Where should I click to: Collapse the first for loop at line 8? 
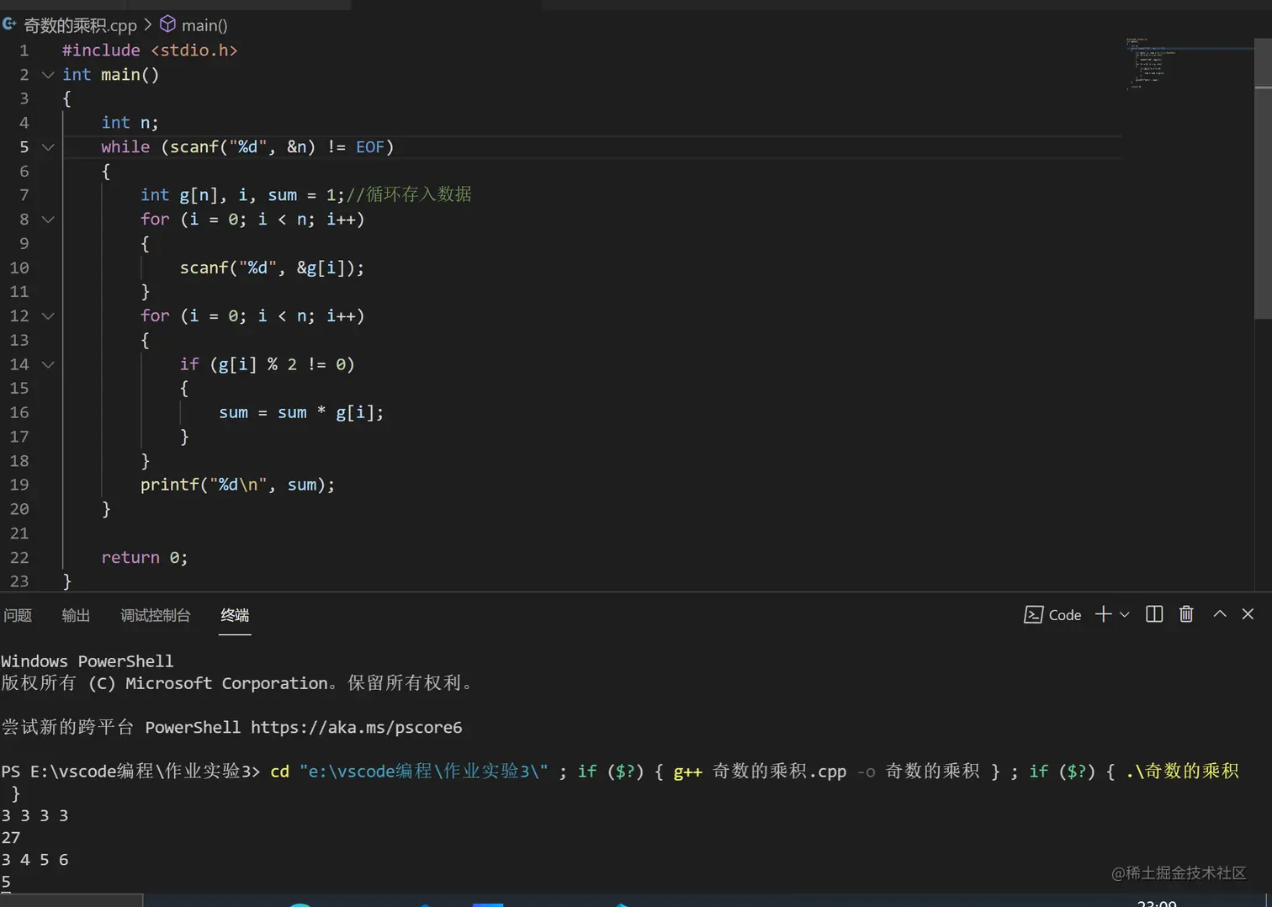pos(48,220)
